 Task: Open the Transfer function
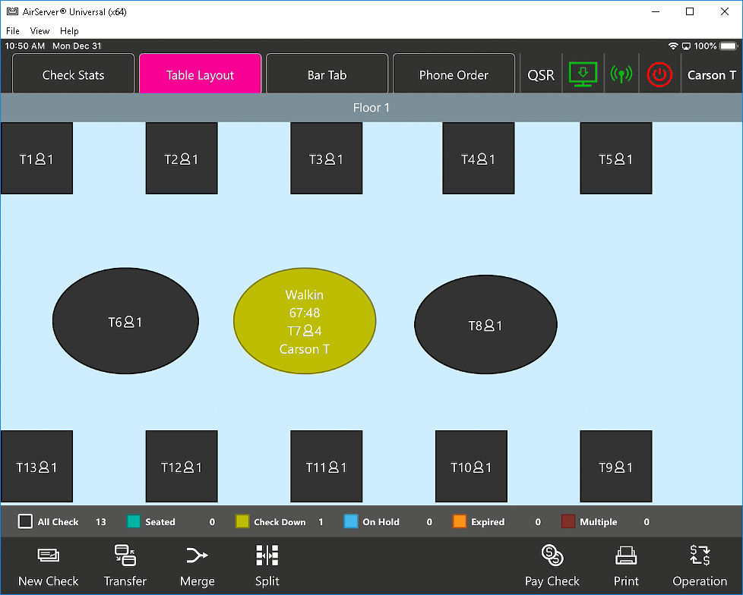[125, 556]
